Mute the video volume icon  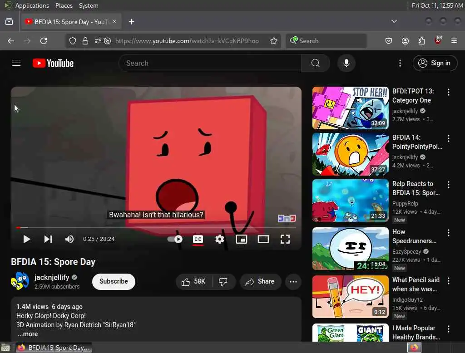pyautogui.click(x=69, y=239)
